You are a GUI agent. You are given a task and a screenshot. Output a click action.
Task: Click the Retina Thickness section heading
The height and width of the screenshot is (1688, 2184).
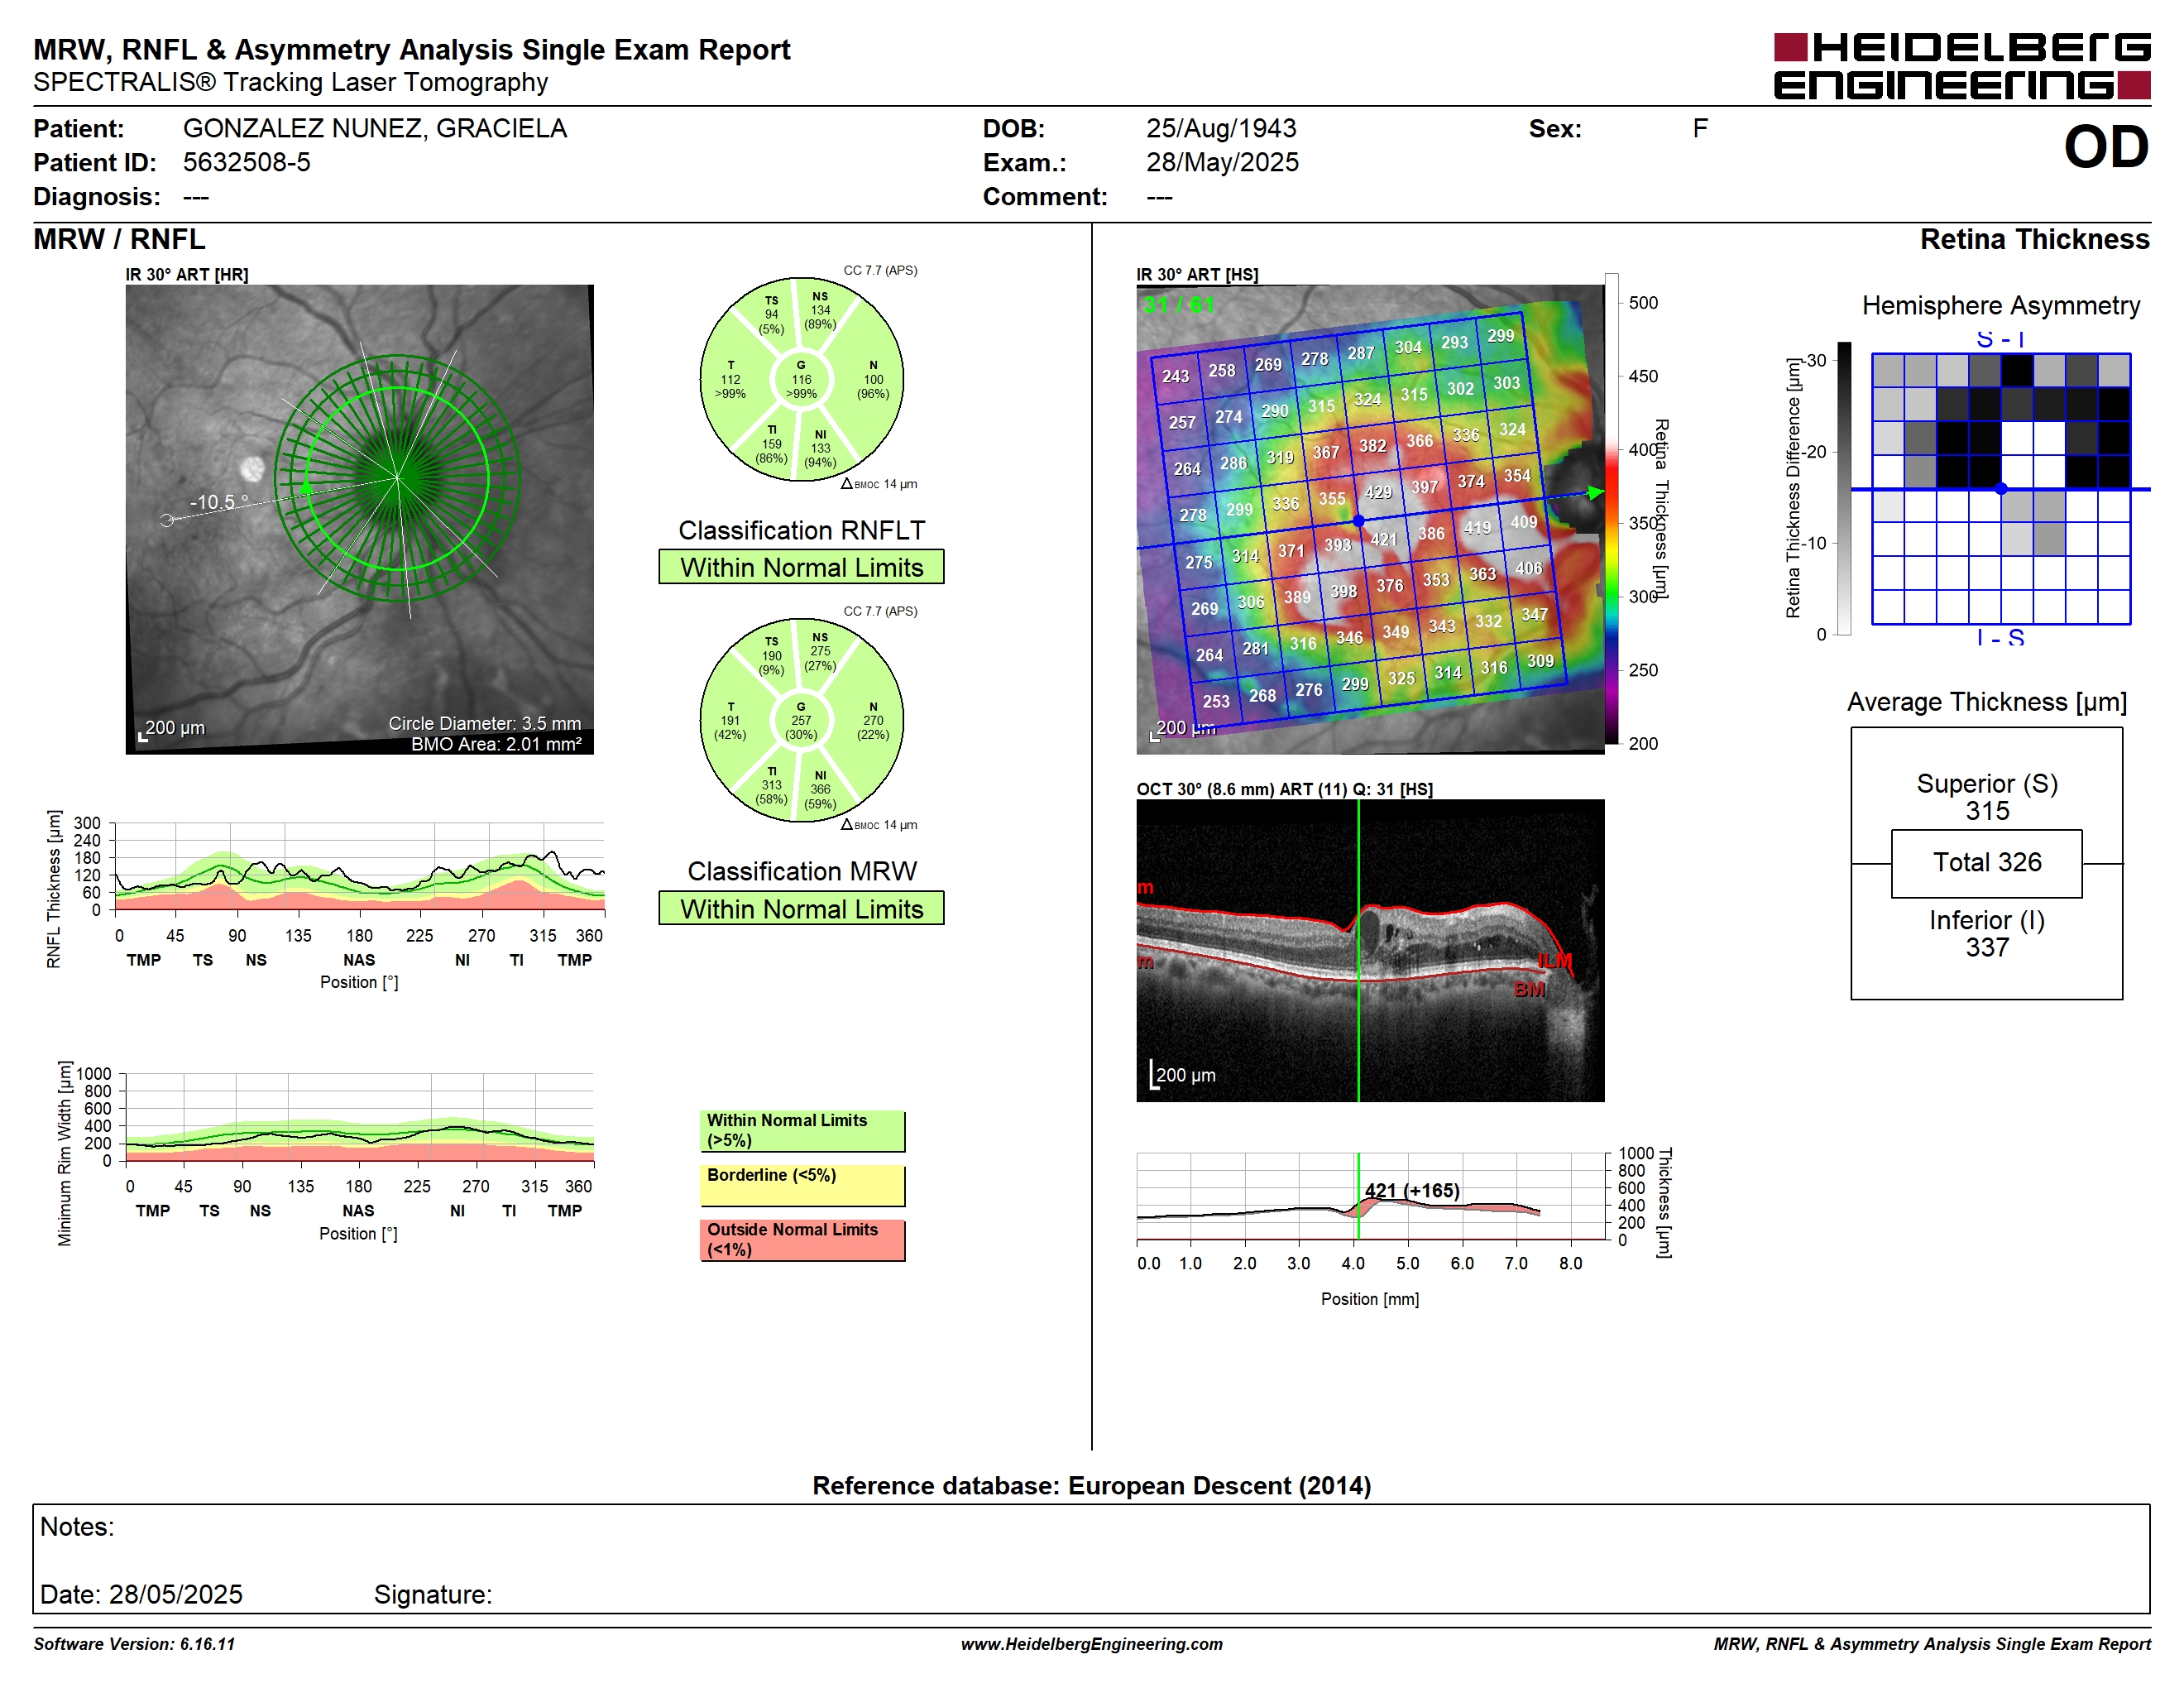(x=2034, y=239)
